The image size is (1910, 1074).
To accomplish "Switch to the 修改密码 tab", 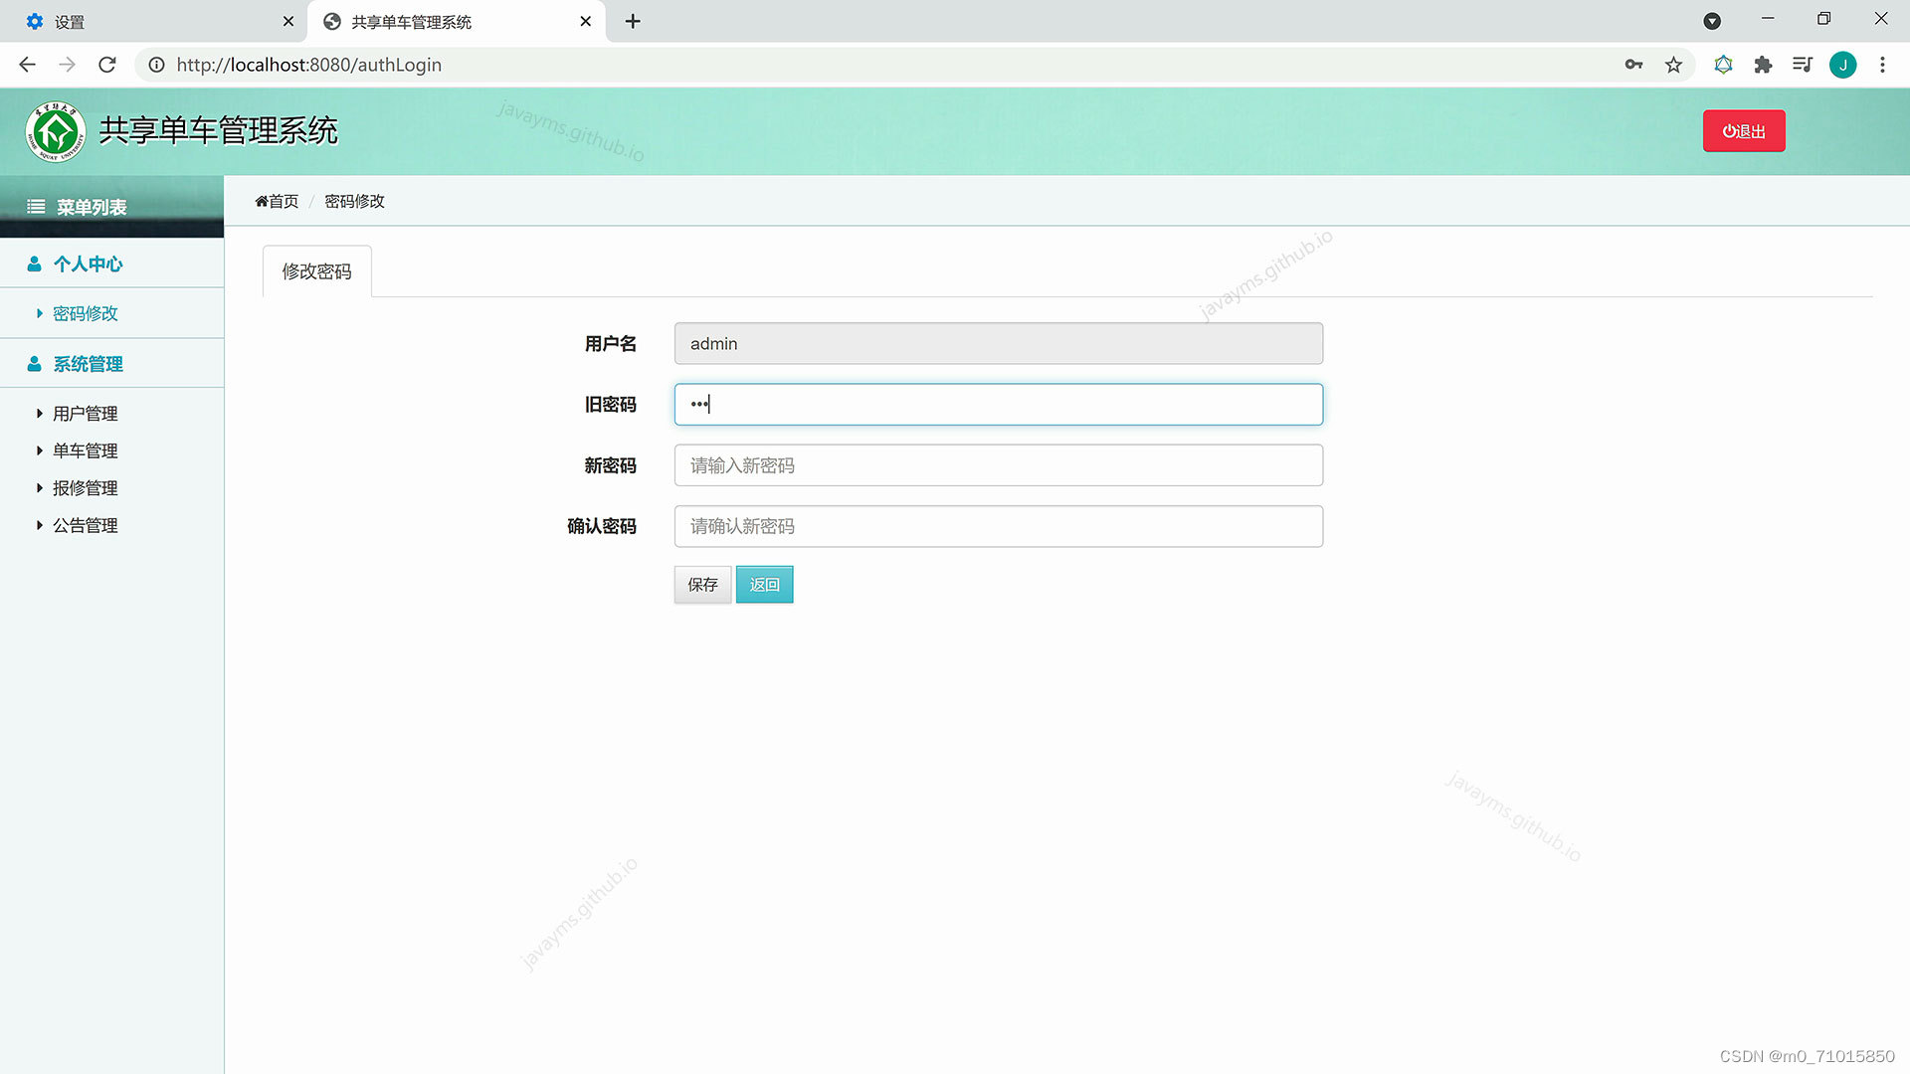I will [316, 271].
